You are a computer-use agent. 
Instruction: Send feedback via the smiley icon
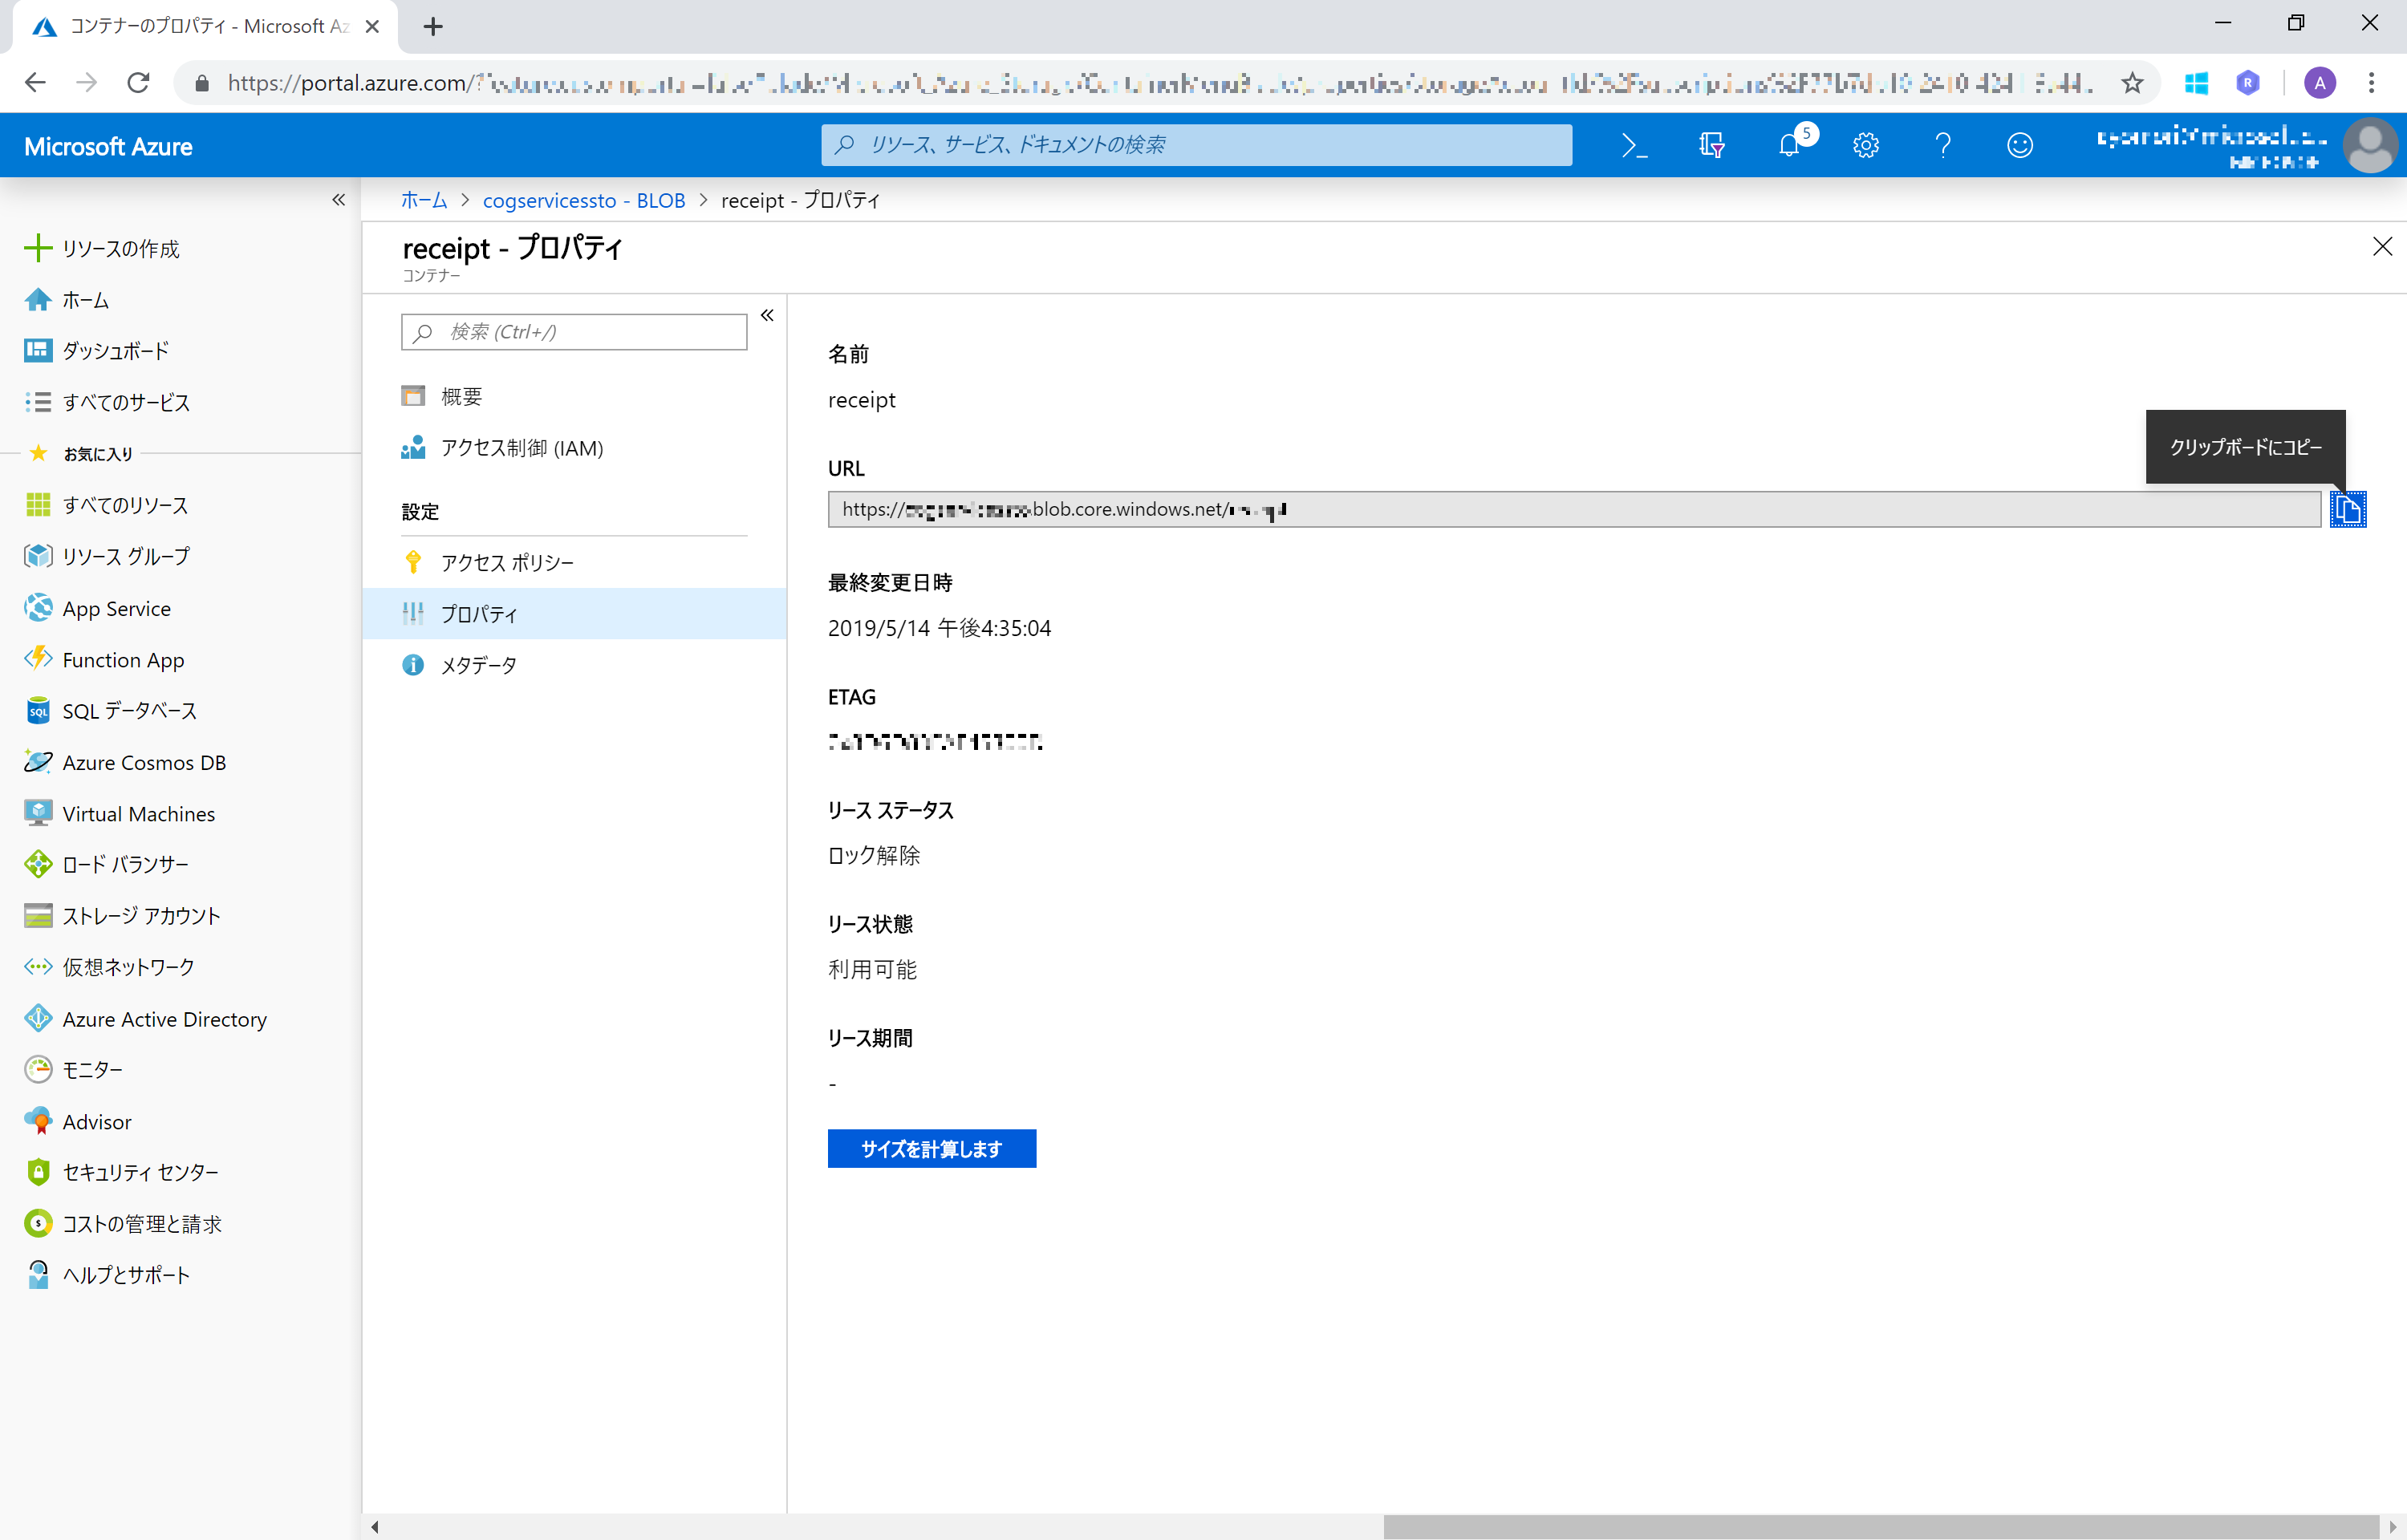[2019, 145]
